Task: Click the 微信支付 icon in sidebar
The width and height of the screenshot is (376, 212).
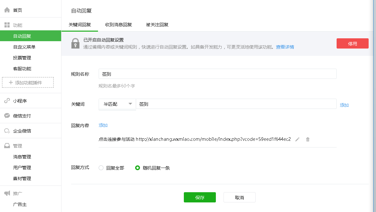Action: 7,116
